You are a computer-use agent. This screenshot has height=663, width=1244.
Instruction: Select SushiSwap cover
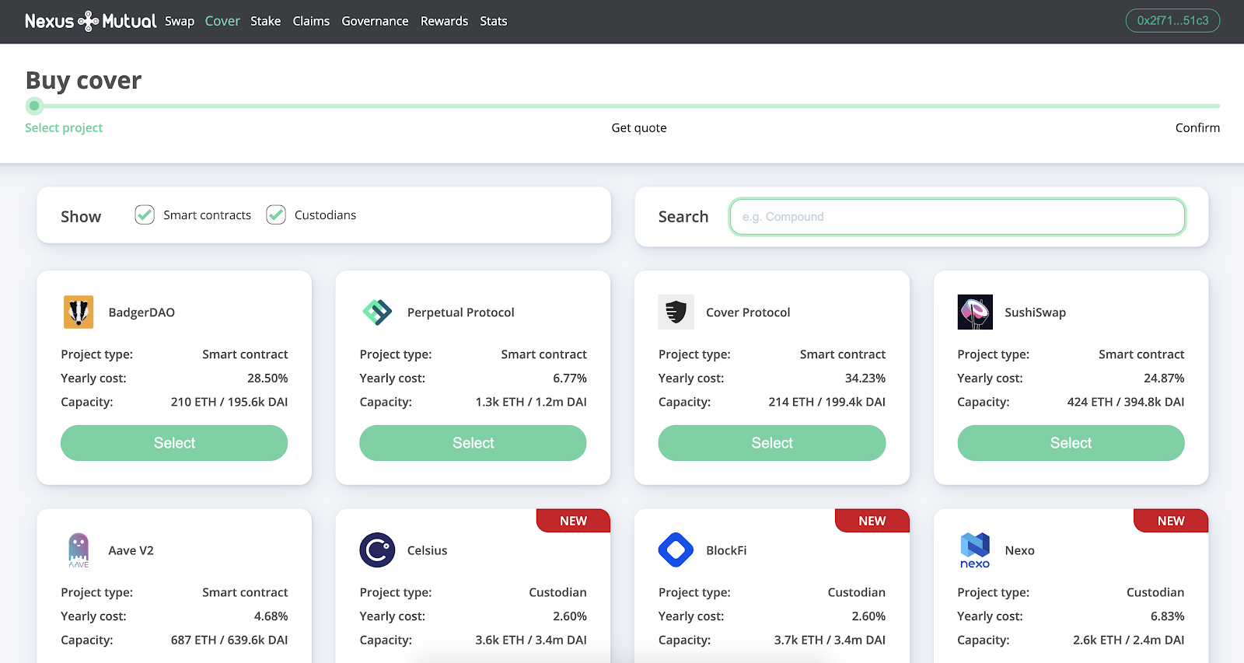pyautogui.click(x=1071, y=443)
